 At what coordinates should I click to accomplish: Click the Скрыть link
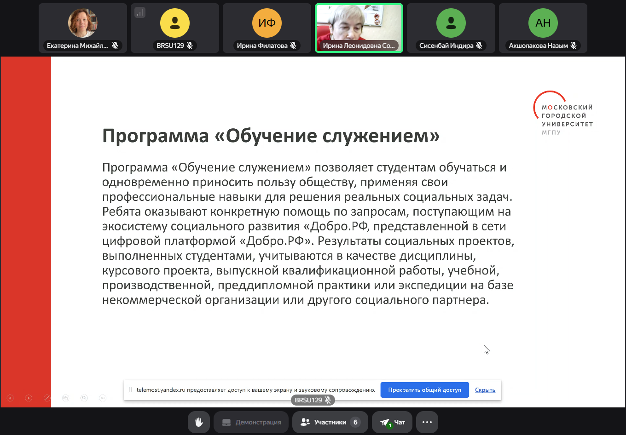[485, 390]
